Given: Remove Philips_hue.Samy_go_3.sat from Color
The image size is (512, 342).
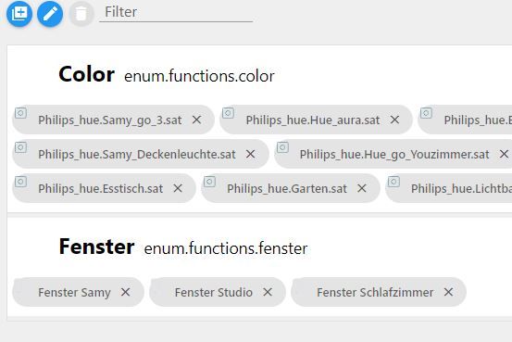Looking at the screenshot, I should pyautogui.click(x=196, y=120).
